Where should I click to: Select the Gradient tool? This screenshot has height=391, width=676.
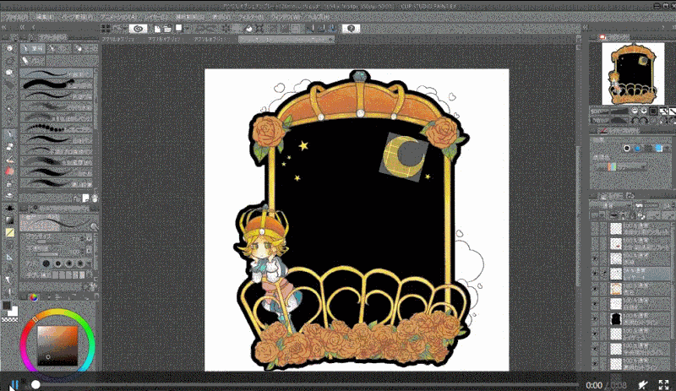pos(9,220)
